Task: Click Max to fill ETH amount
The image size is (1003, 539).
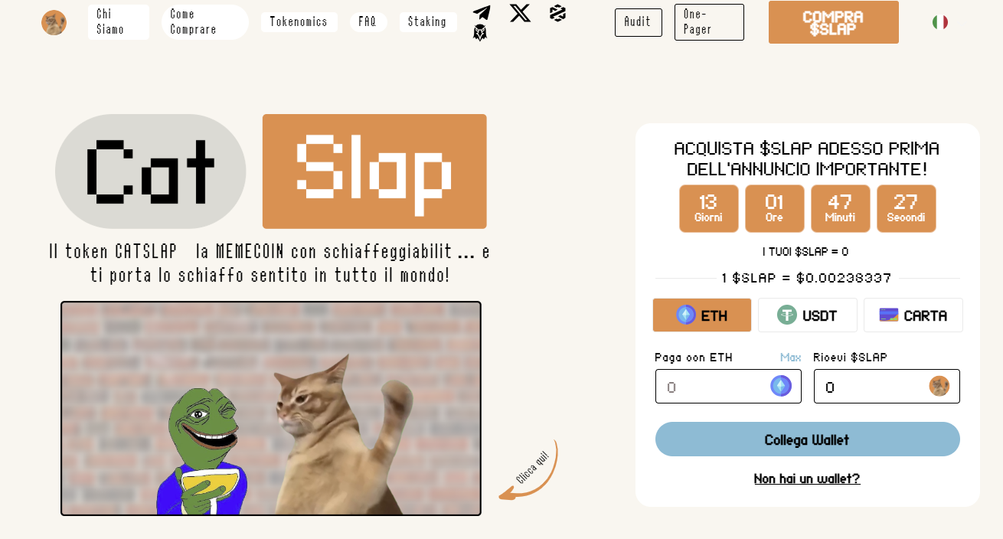Action: [x=791, y=358]
